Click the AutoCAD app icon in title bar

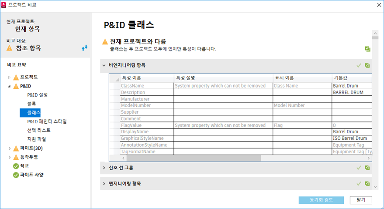coord(3,5)
